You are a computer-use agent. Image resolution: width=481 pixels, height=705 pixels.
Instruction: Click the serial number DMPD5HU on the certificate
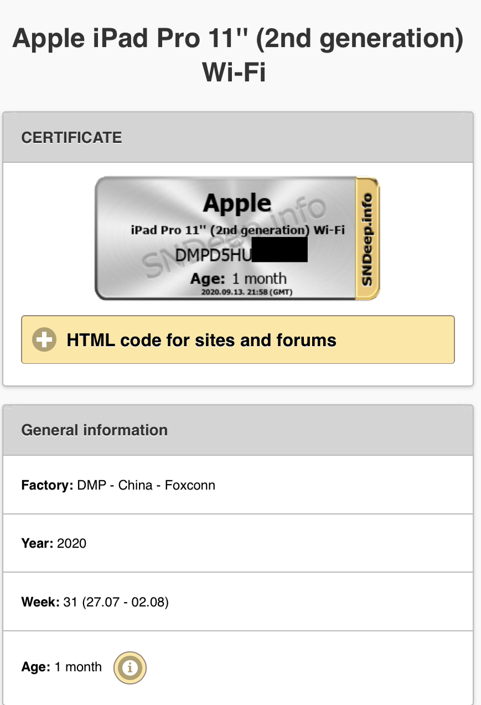(x=213, y=254)
